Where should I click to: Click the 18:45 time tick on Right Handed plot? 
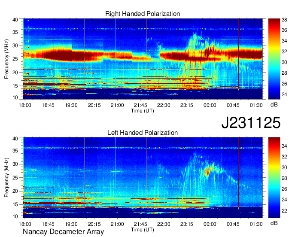48,105
